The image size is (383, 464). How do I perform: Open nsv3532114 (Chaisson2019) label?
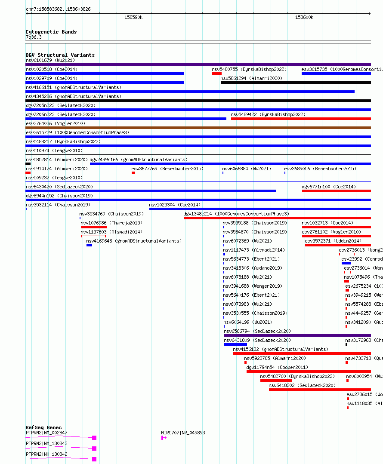click(x=58, y=205)
